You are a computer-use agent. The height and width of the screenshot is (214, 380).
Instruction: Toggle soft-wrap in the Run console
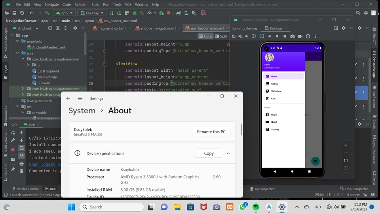click(21, 147)
